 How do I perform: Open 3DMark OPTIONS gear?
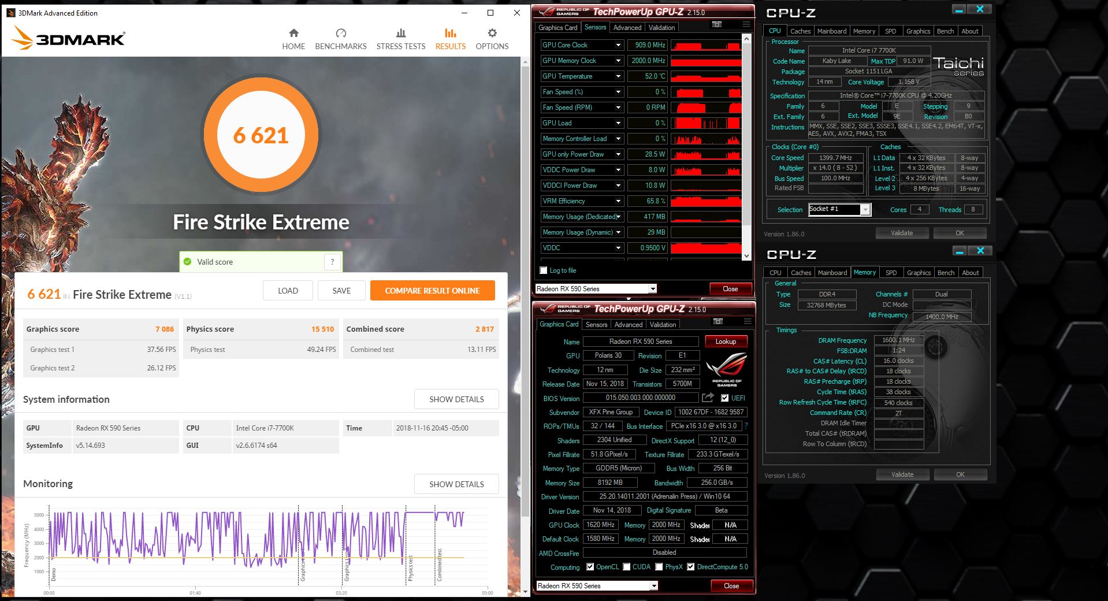492,39
